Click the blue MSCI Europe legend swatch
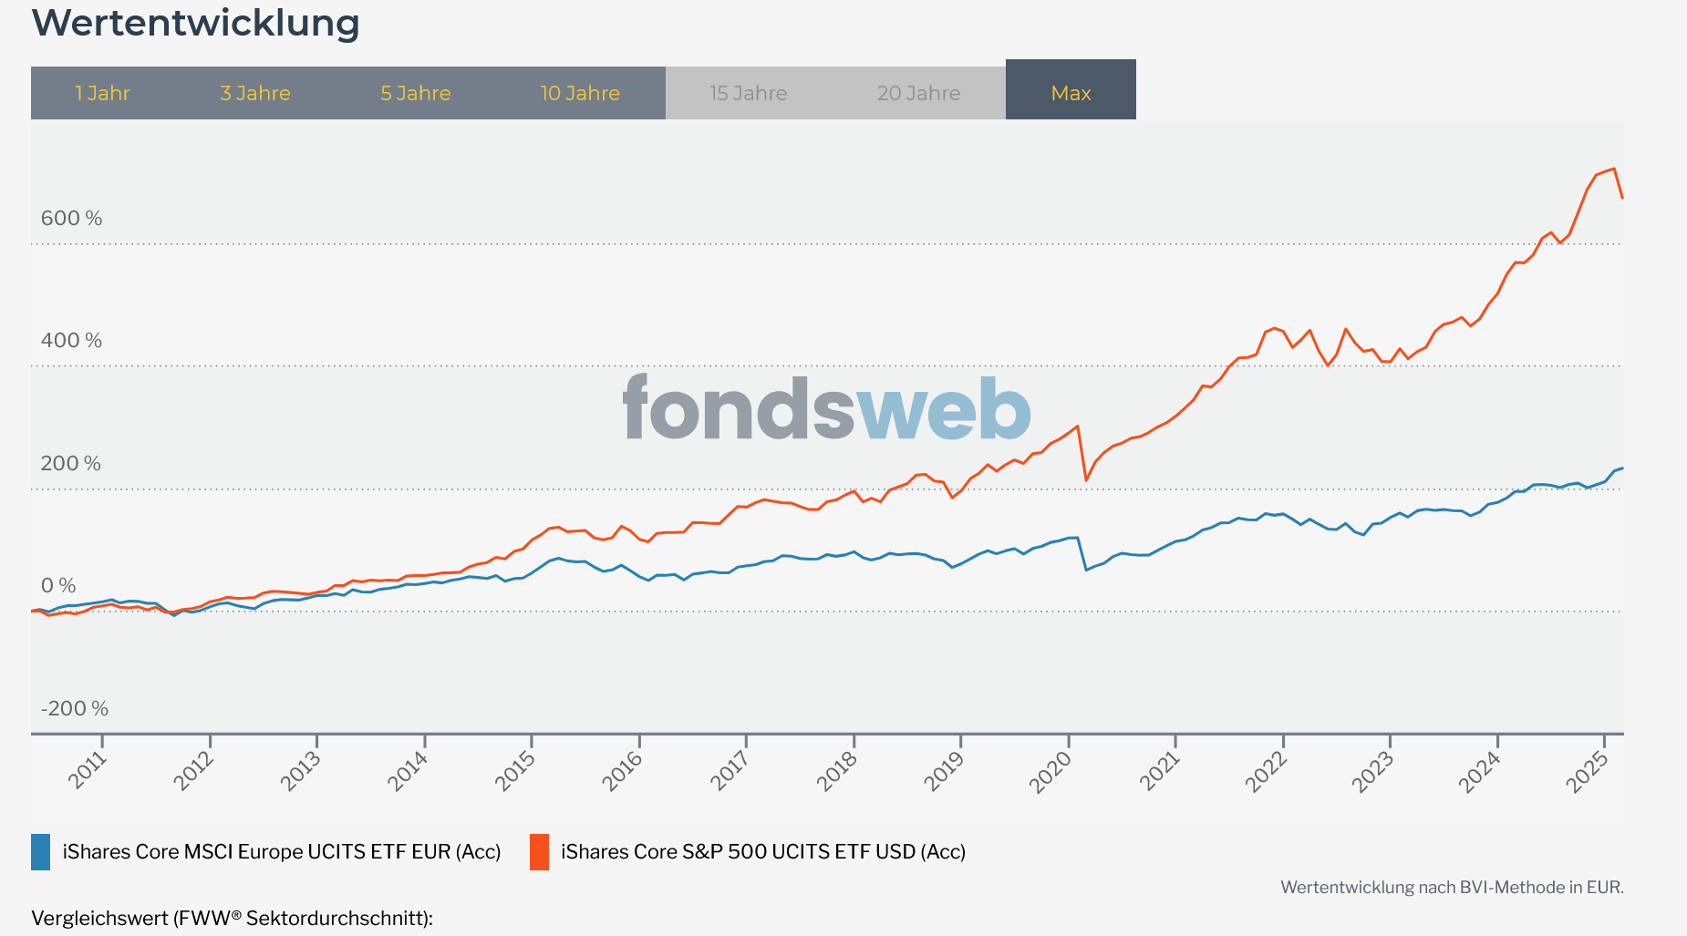 [41, 852]
